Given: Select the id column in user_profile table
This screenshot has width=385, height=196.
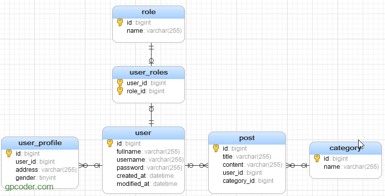Looking at the screenshot, I should coord(27,153).
